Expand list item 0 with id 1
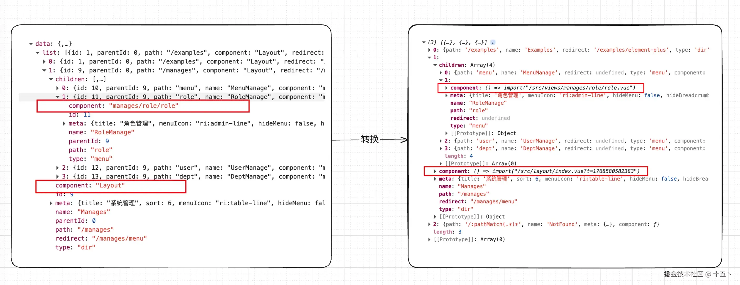Image resolution: width=740 pixels, height=285 pixels. click(x=44, y=62)
